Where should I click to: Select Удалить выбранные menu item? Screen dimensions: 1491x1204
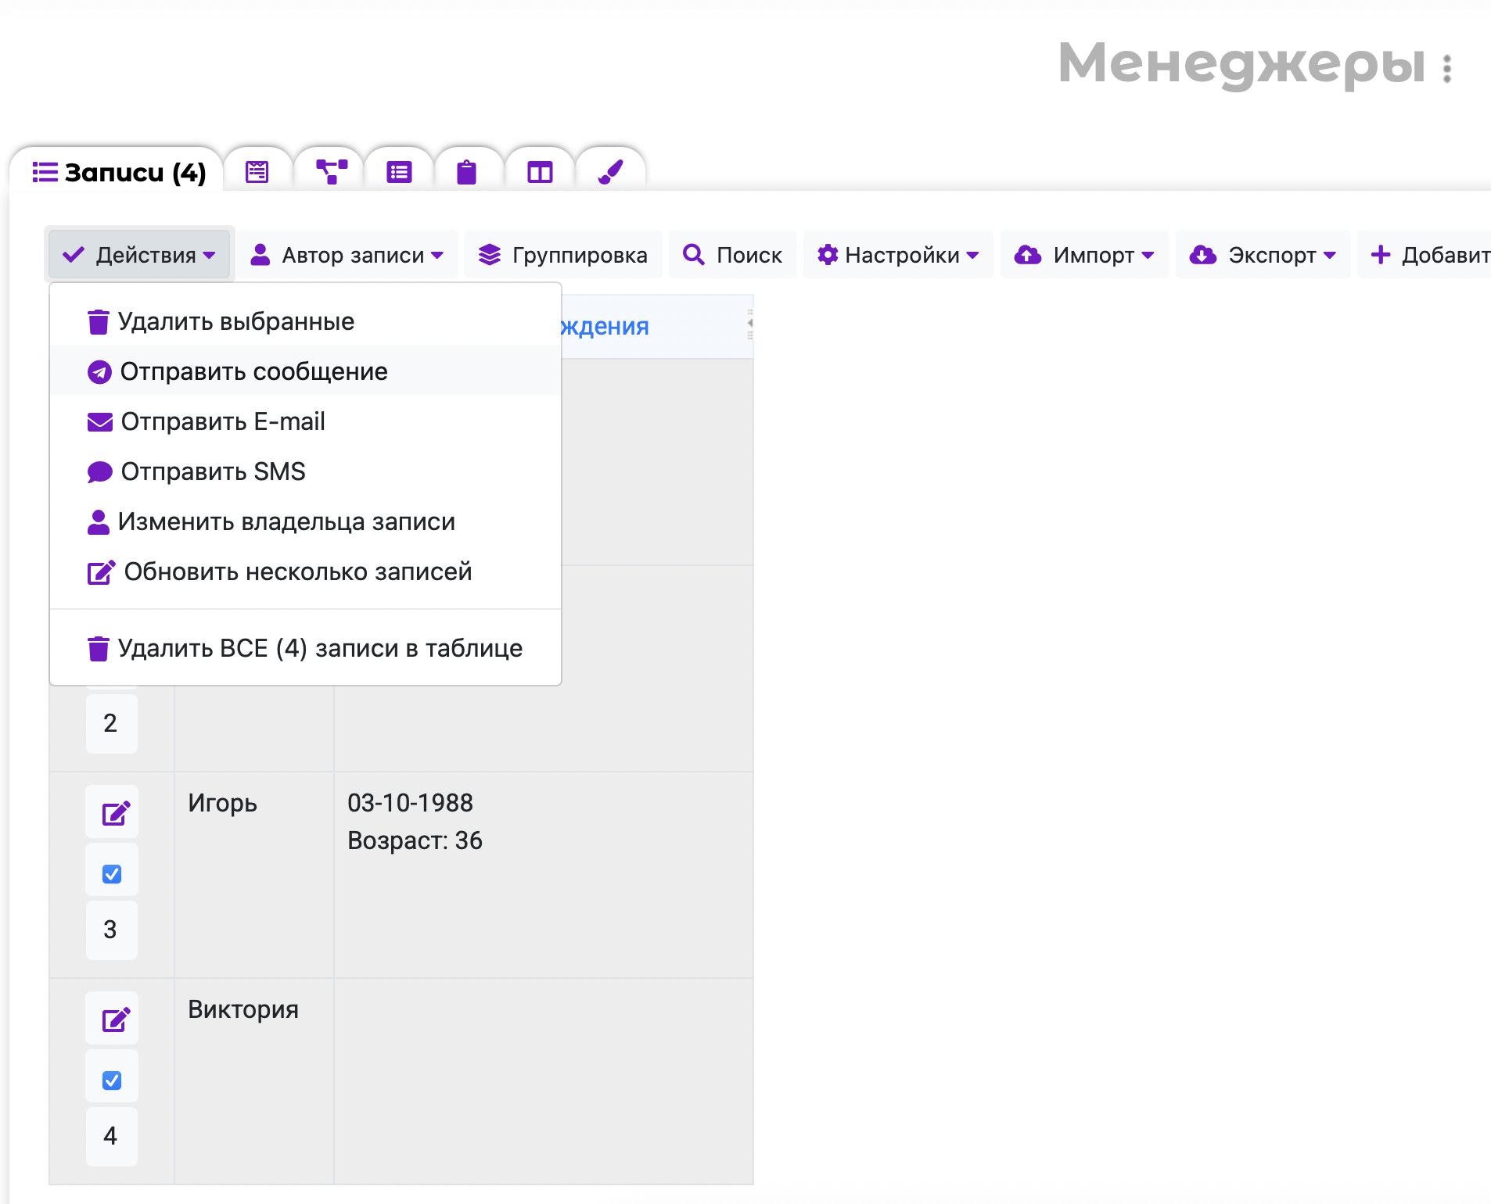[x=235, y=321]
